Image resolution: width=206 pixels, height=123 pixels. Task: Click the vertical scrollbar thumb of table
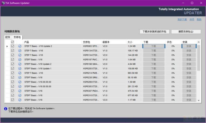click(199, 58)
